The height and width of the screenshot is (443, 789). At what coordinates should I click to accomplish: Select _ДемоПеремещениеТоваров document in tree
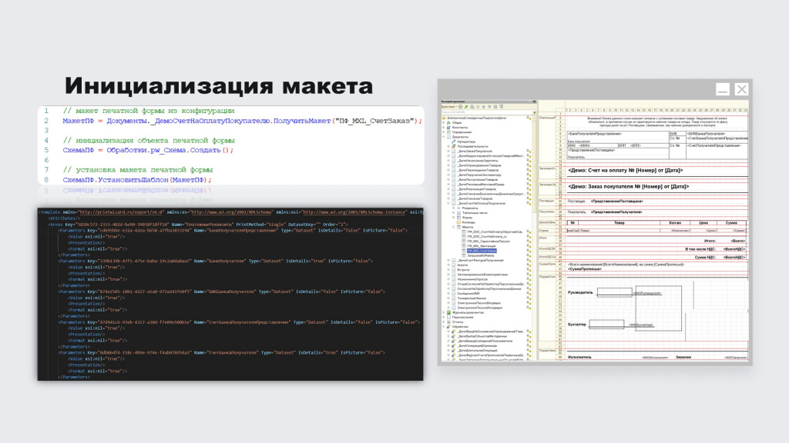pos(478,170)
